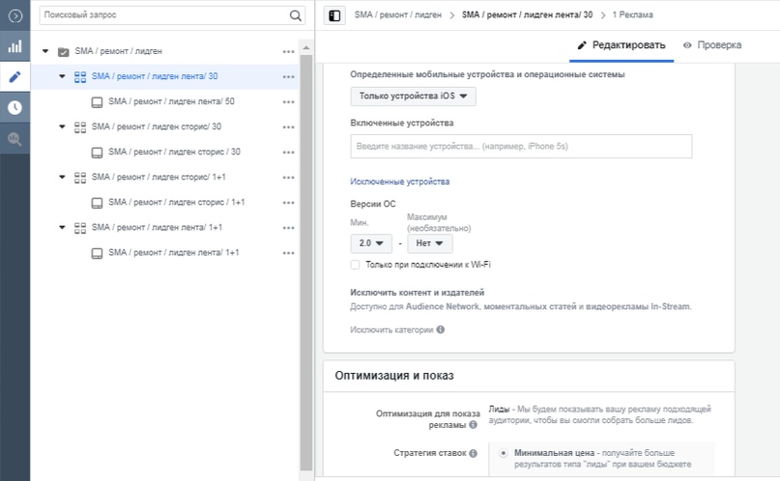Click the Включенные устройства input field
Viewport: 780px width, 481px height.
521,146
